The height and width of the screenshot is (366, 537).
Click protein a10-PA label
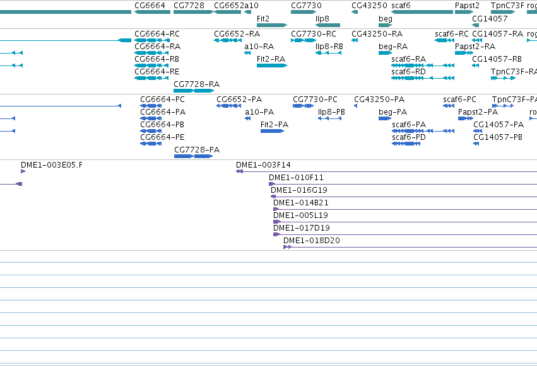click(259, 112)
